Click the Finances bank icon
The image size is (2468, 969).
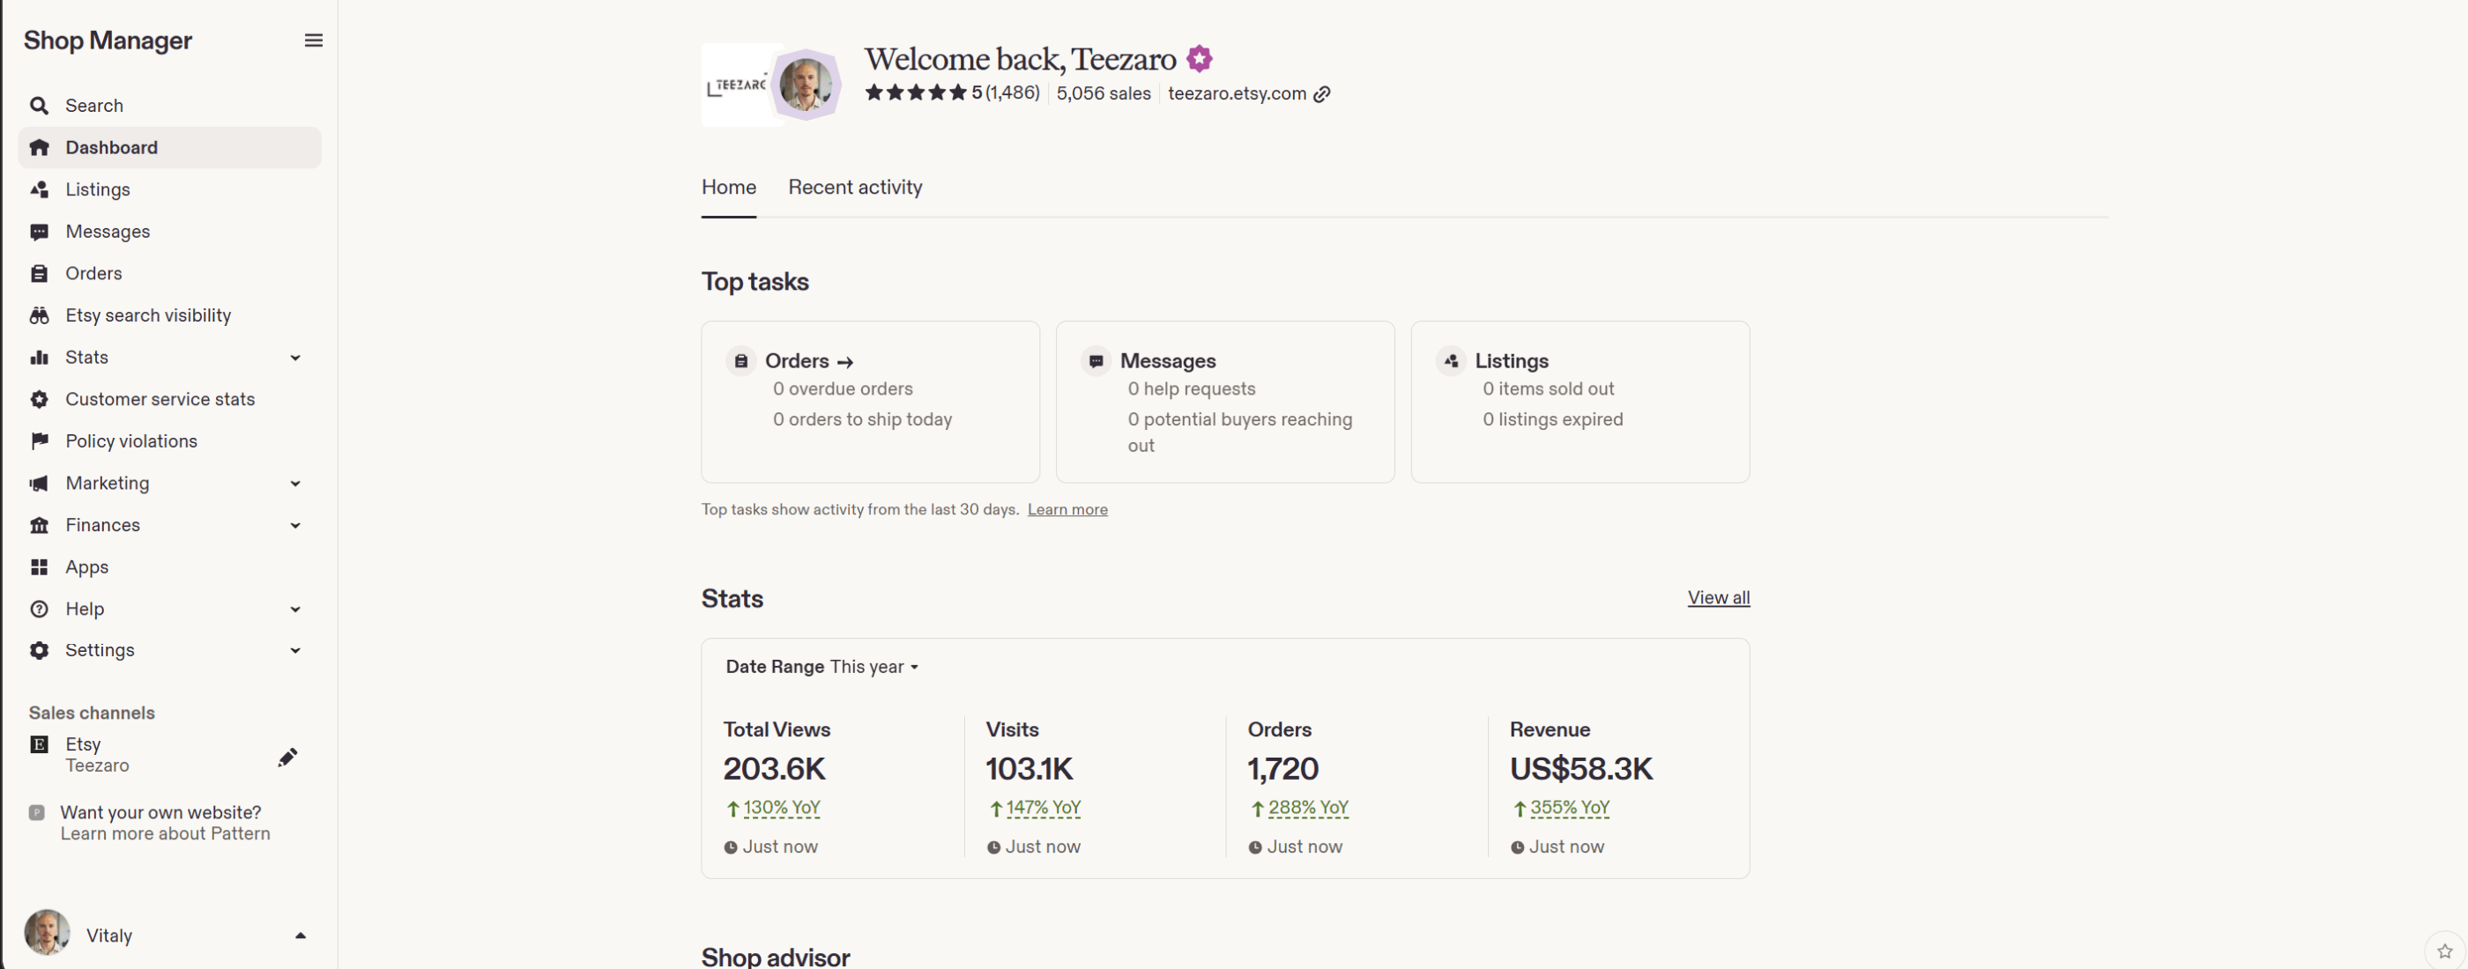point(40,526)
